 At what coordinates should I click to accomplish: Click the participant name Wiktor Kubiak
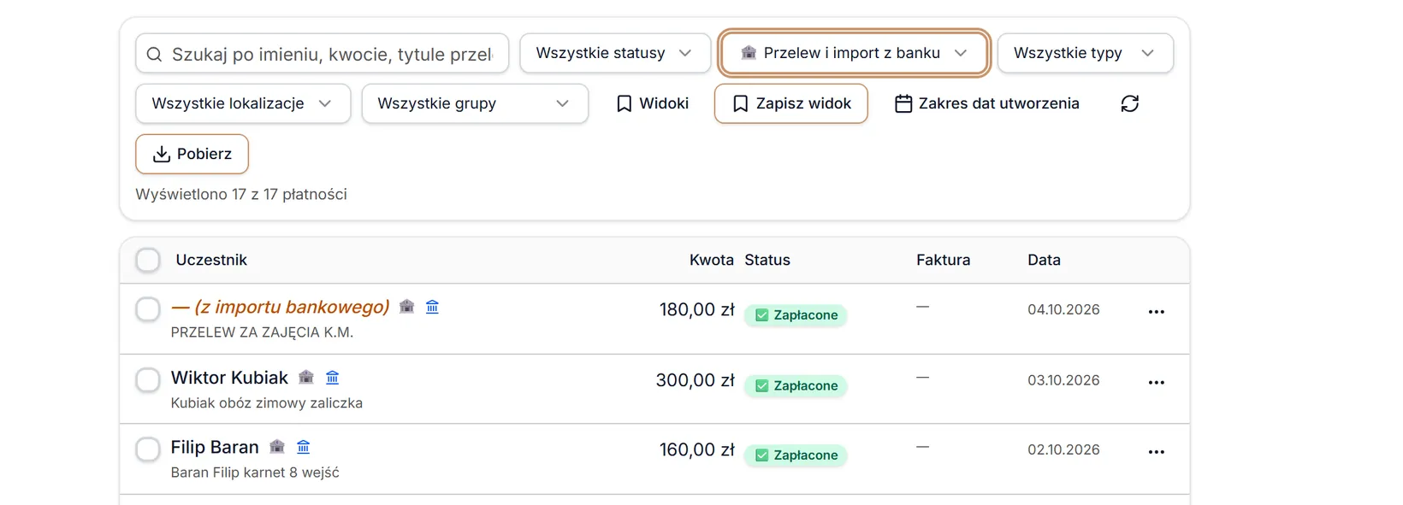pyautogui.click(x=229, y=378)
